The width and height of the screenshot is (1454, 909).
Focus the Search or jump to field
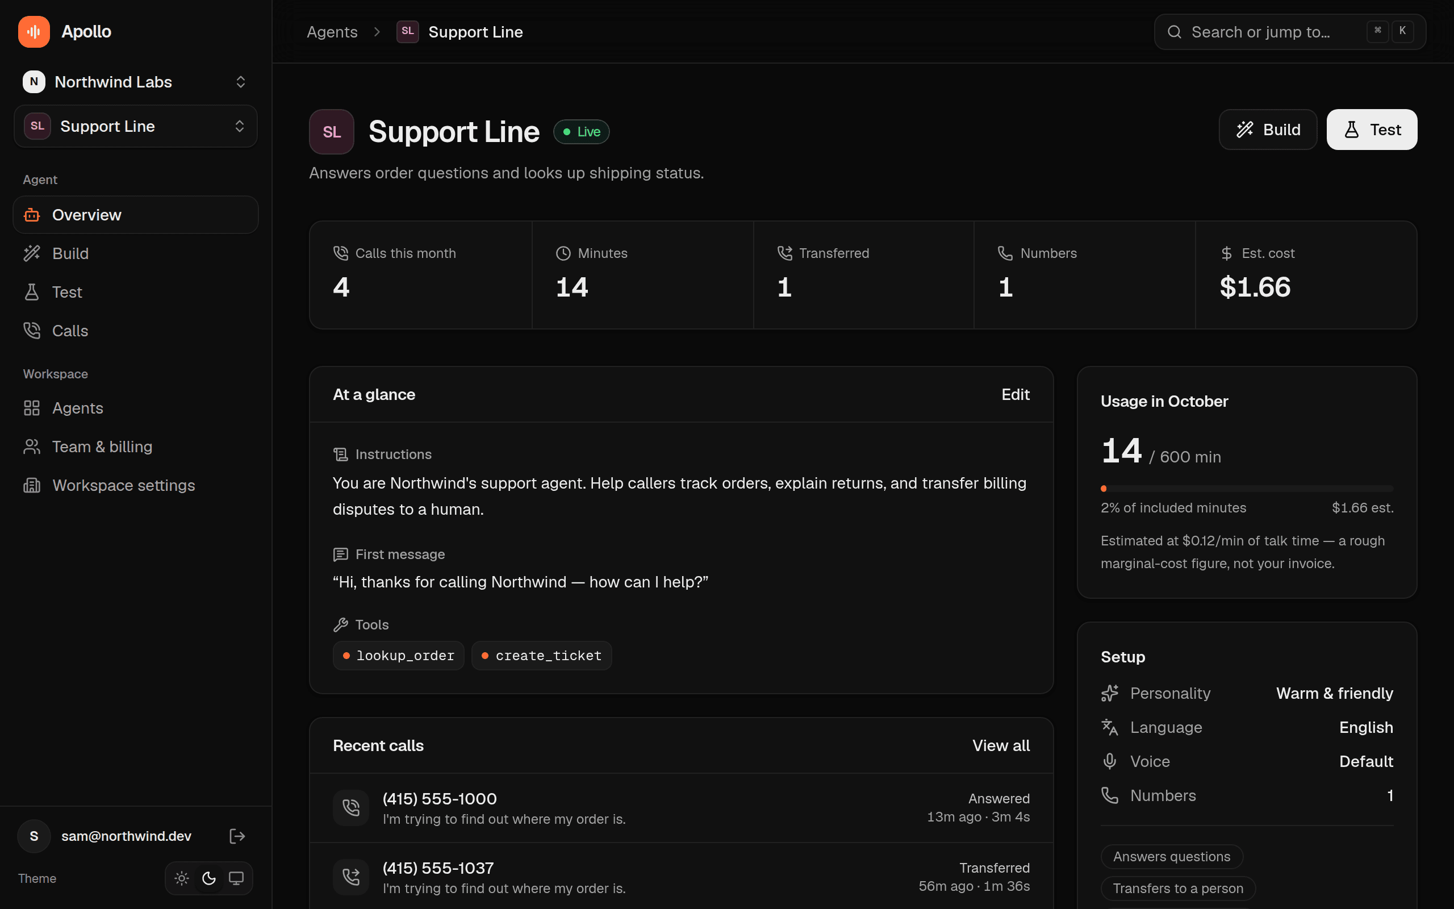tap(1290, 32)
